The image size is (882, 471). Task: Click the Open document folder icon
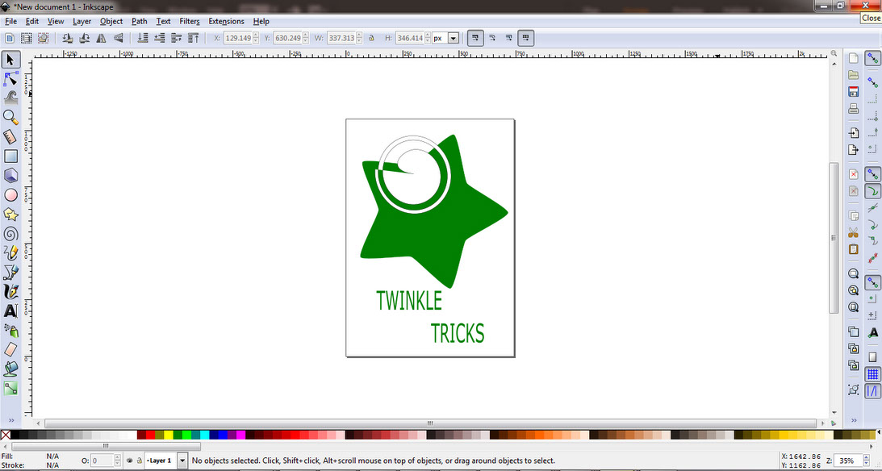click(x=853, y=75)
